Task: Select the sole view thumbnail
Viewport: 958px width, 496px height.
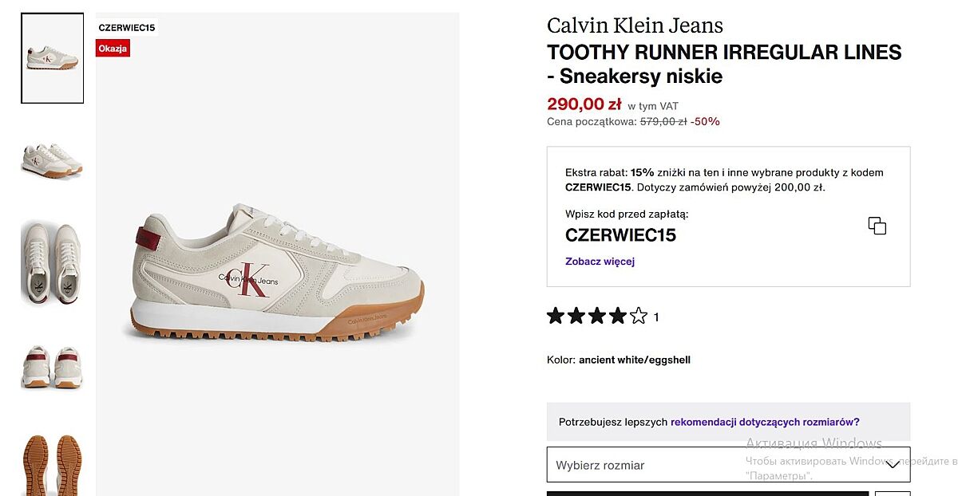Action: tap(52, 464)
